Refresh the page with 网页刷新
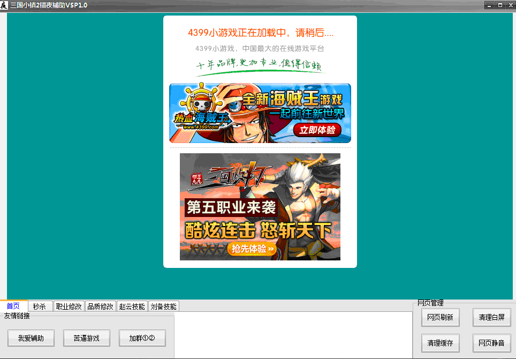Screen dimensions: 516x359 [441, 318]
